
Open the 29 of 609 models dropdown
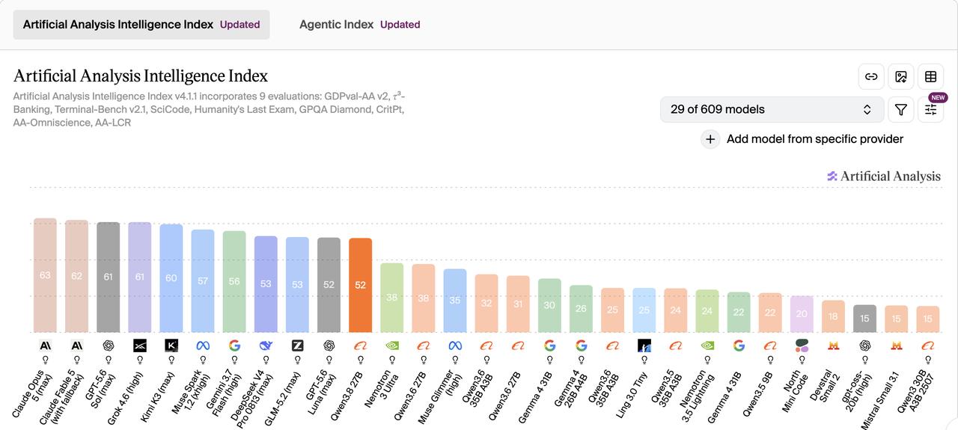[x=772, y=109]
